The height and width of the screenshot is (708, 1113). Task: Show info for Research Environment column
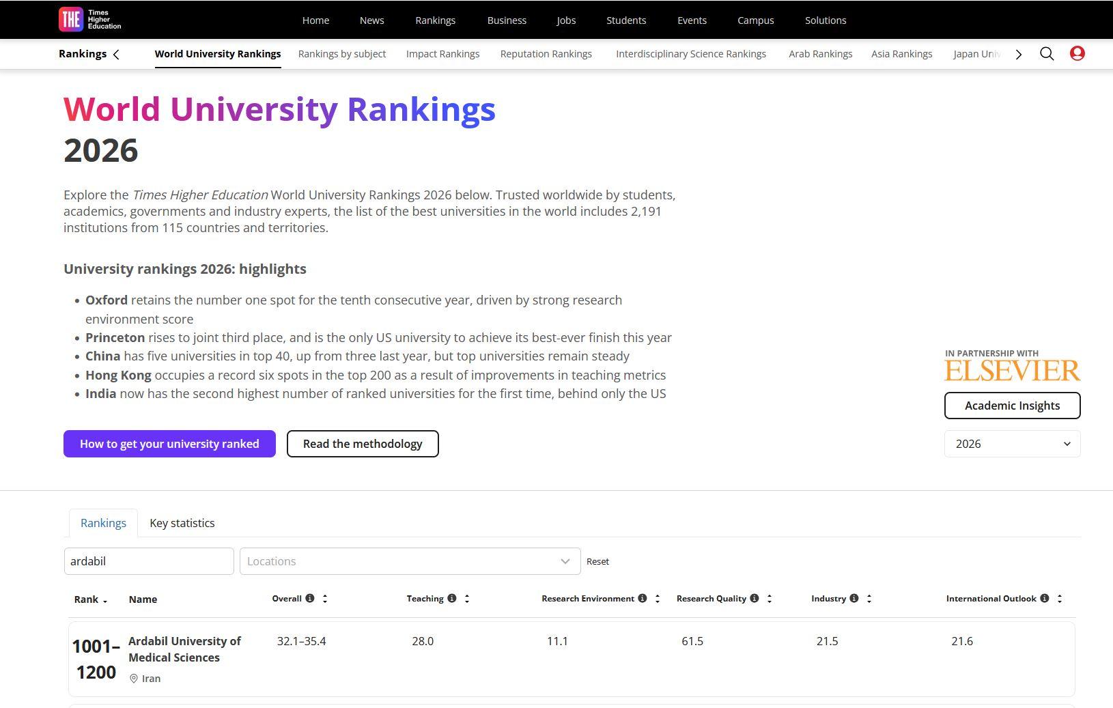pyautogui.click(x=643, y=599)
